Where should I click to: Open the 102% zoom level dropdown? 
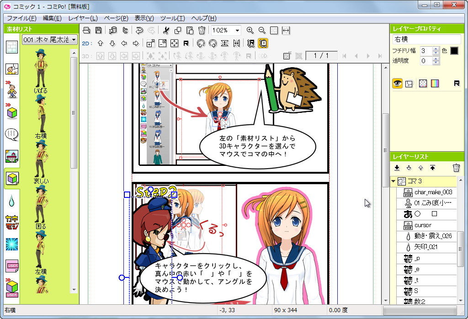click(237, 31)
